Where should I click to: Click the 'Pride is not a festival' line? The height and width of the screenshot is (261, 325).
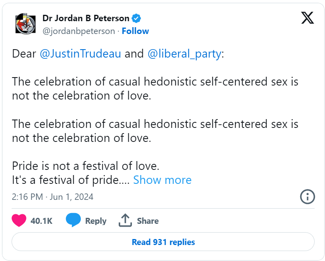86,166
